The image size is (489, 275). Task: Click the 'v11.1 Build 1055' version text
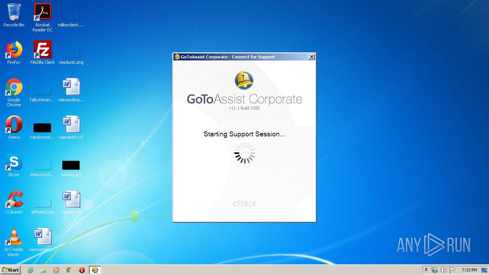244,108
